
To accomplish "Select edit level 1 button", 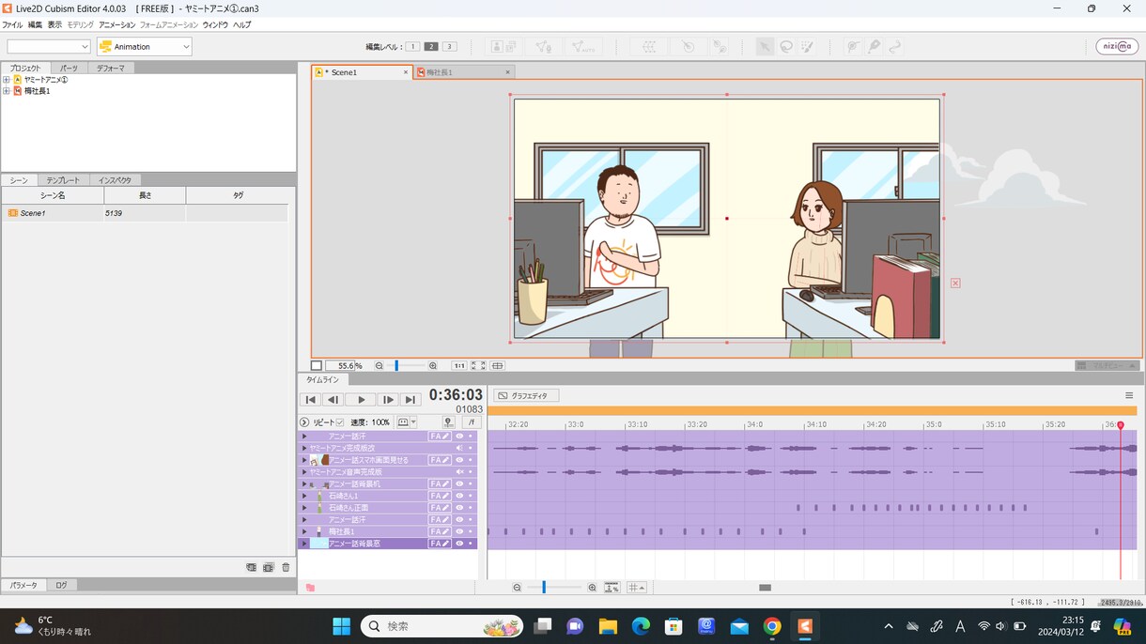I will (413, 46).
